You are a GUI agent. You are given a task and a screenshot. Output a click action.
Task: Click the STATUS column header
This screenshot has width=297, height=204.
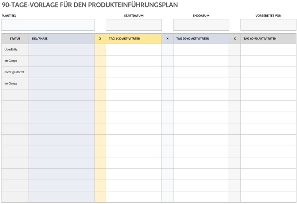click(15, 39)
